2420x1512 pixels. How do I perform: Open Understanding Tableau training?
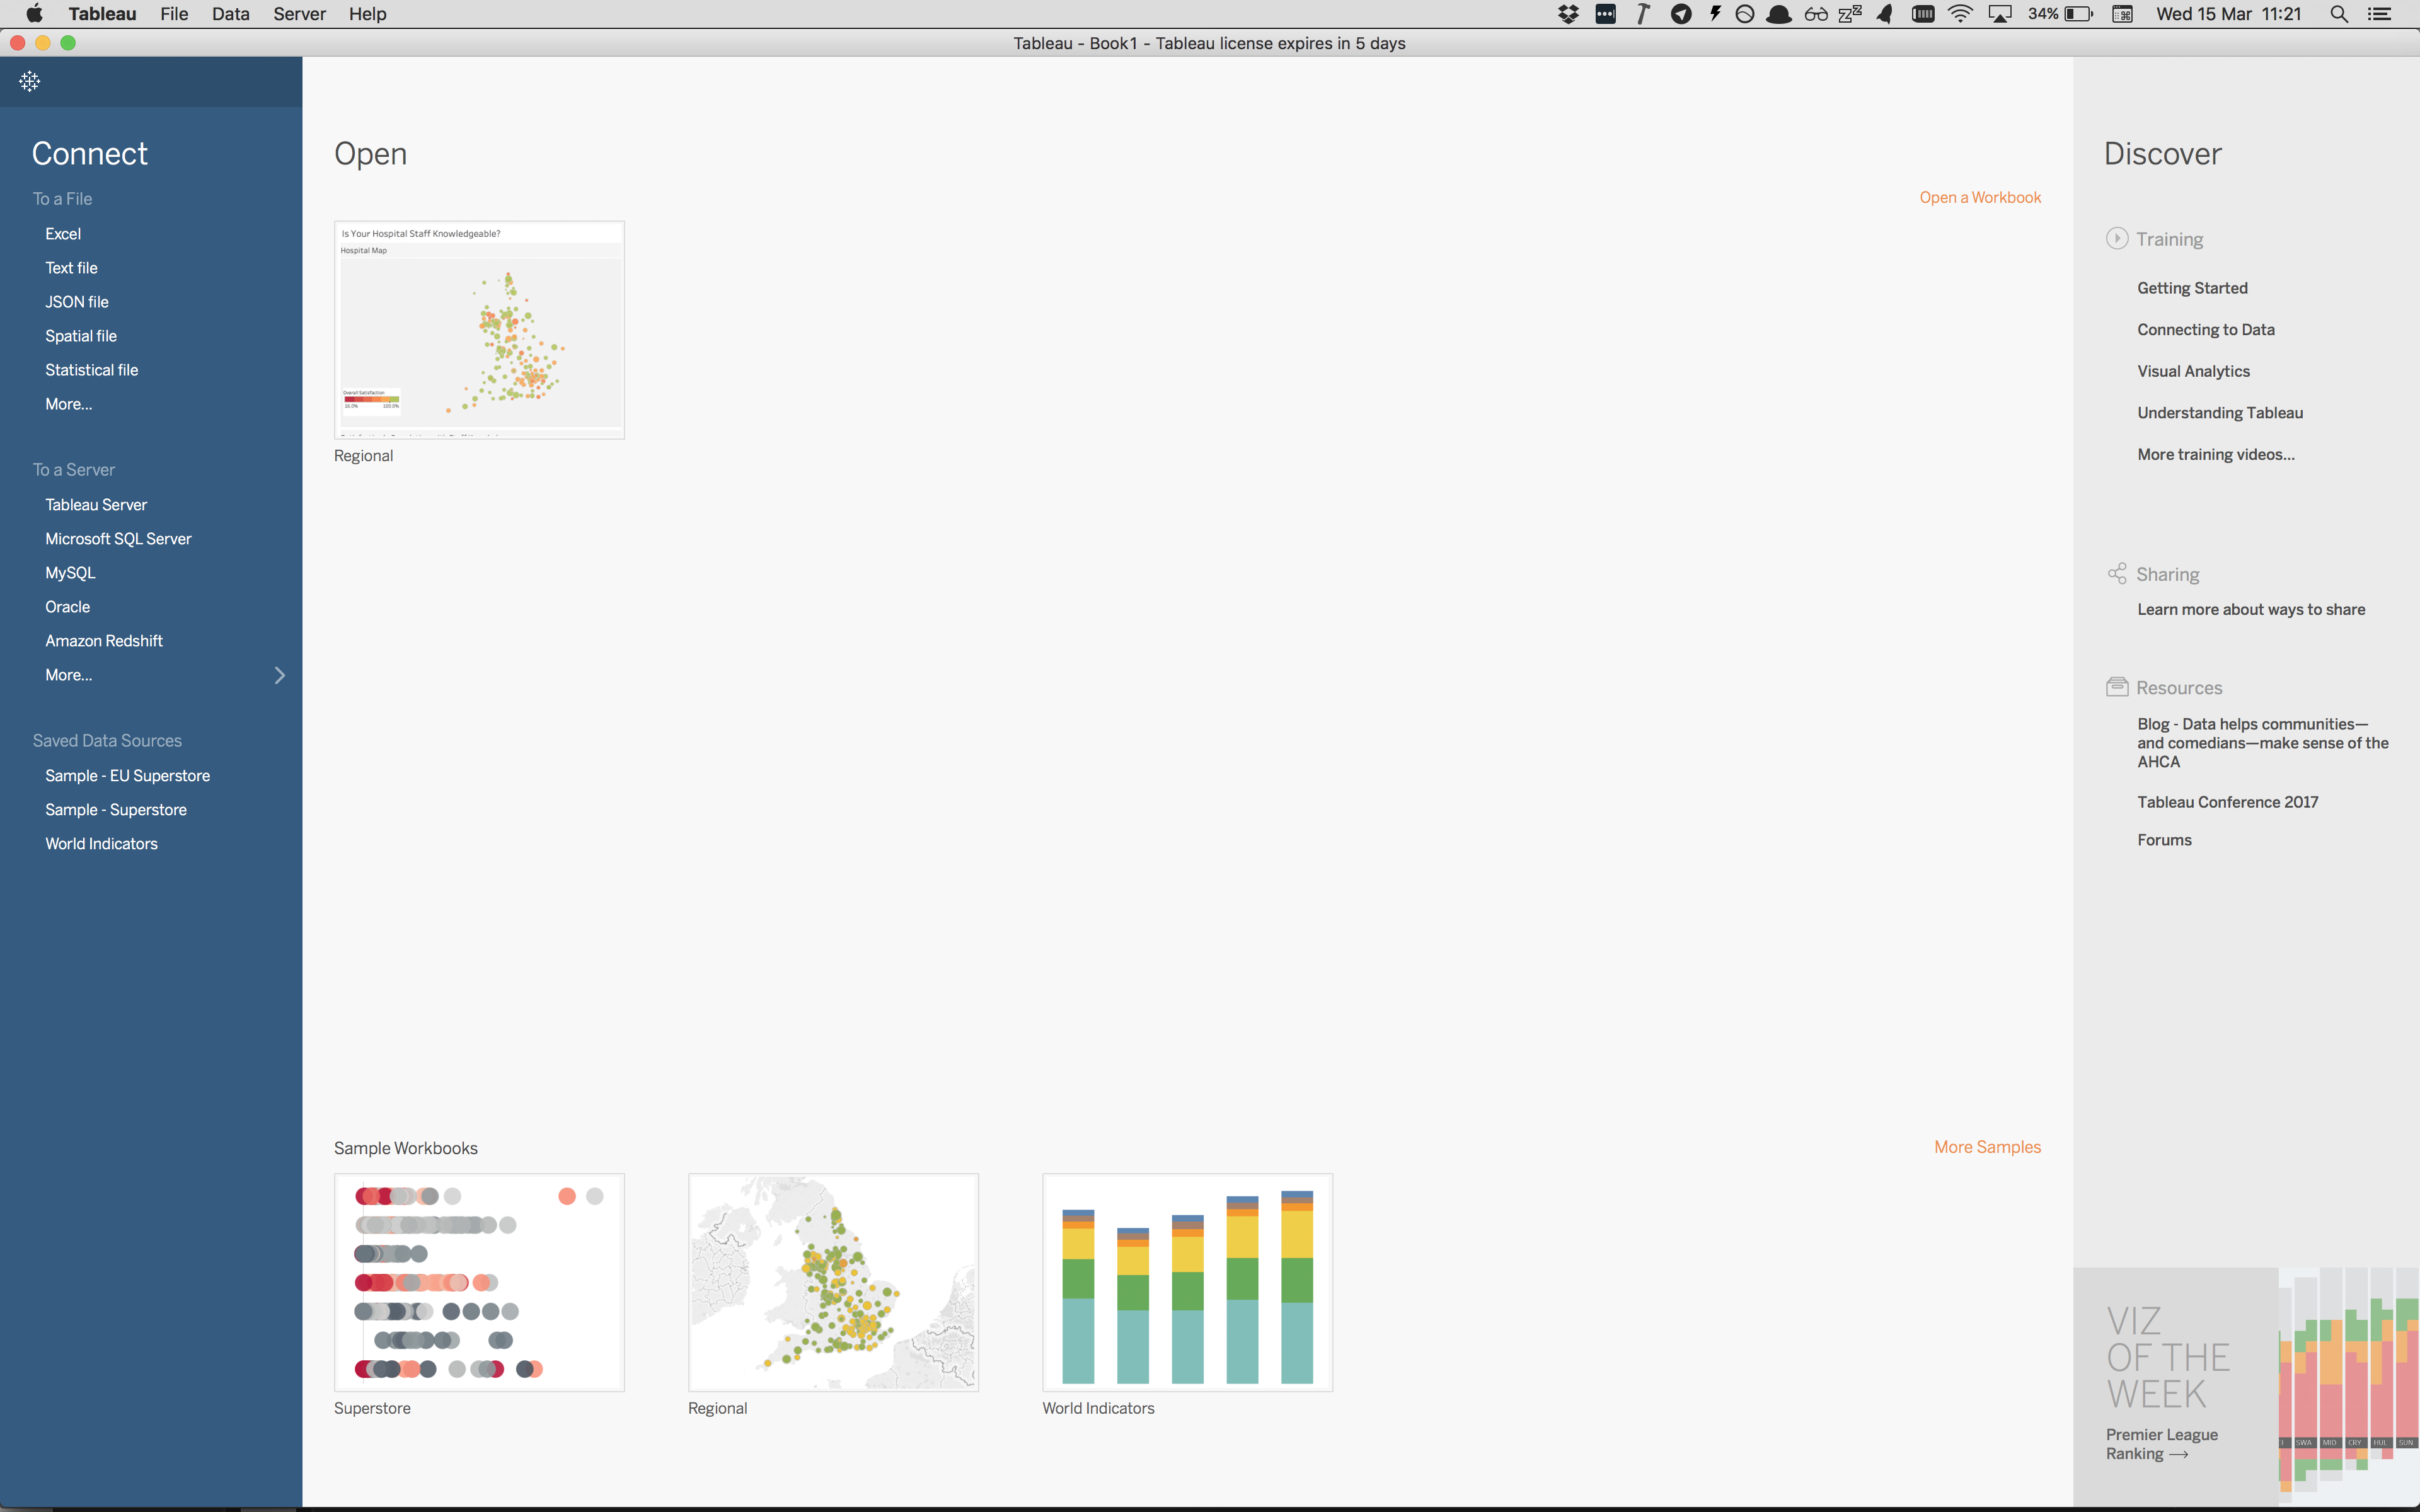[2219, 412]
